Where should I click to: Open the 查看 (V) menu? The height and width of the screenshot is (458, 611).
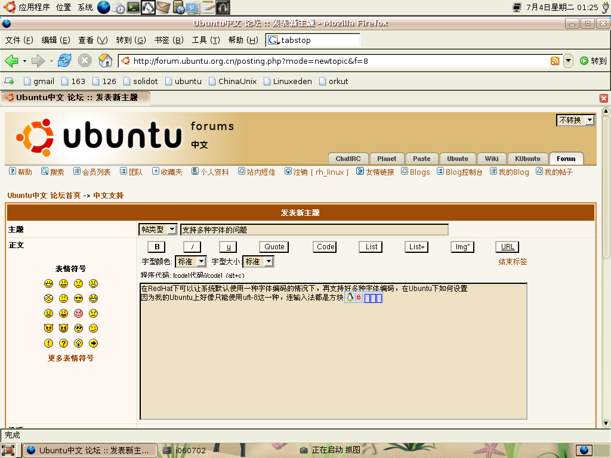[92, 40]
